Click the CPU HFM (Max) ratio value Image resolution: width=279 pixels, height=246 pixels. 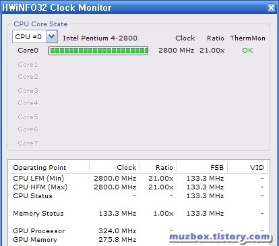coord(161,187)
